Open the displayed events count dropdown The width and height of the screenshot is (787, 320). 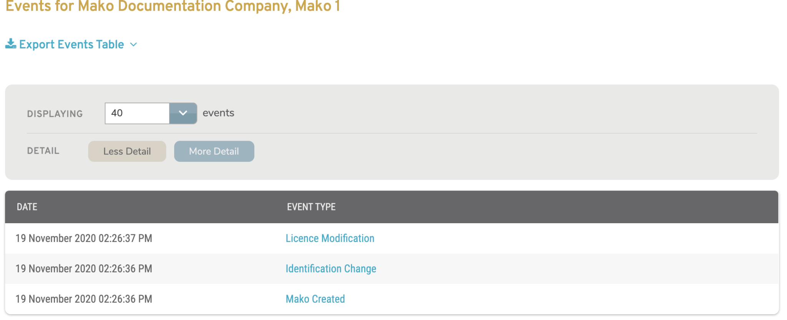[x=183, y=113]
